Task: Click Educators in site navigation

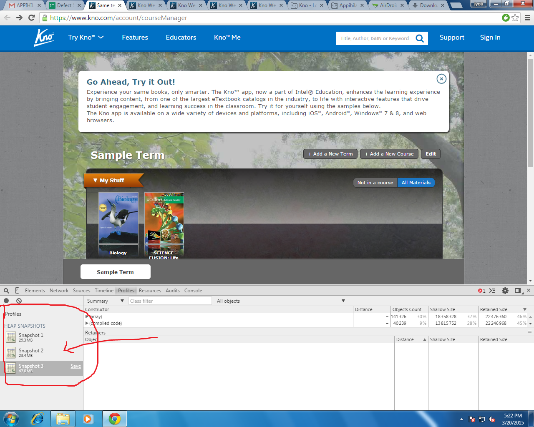Action: click(x=181, y=38)
